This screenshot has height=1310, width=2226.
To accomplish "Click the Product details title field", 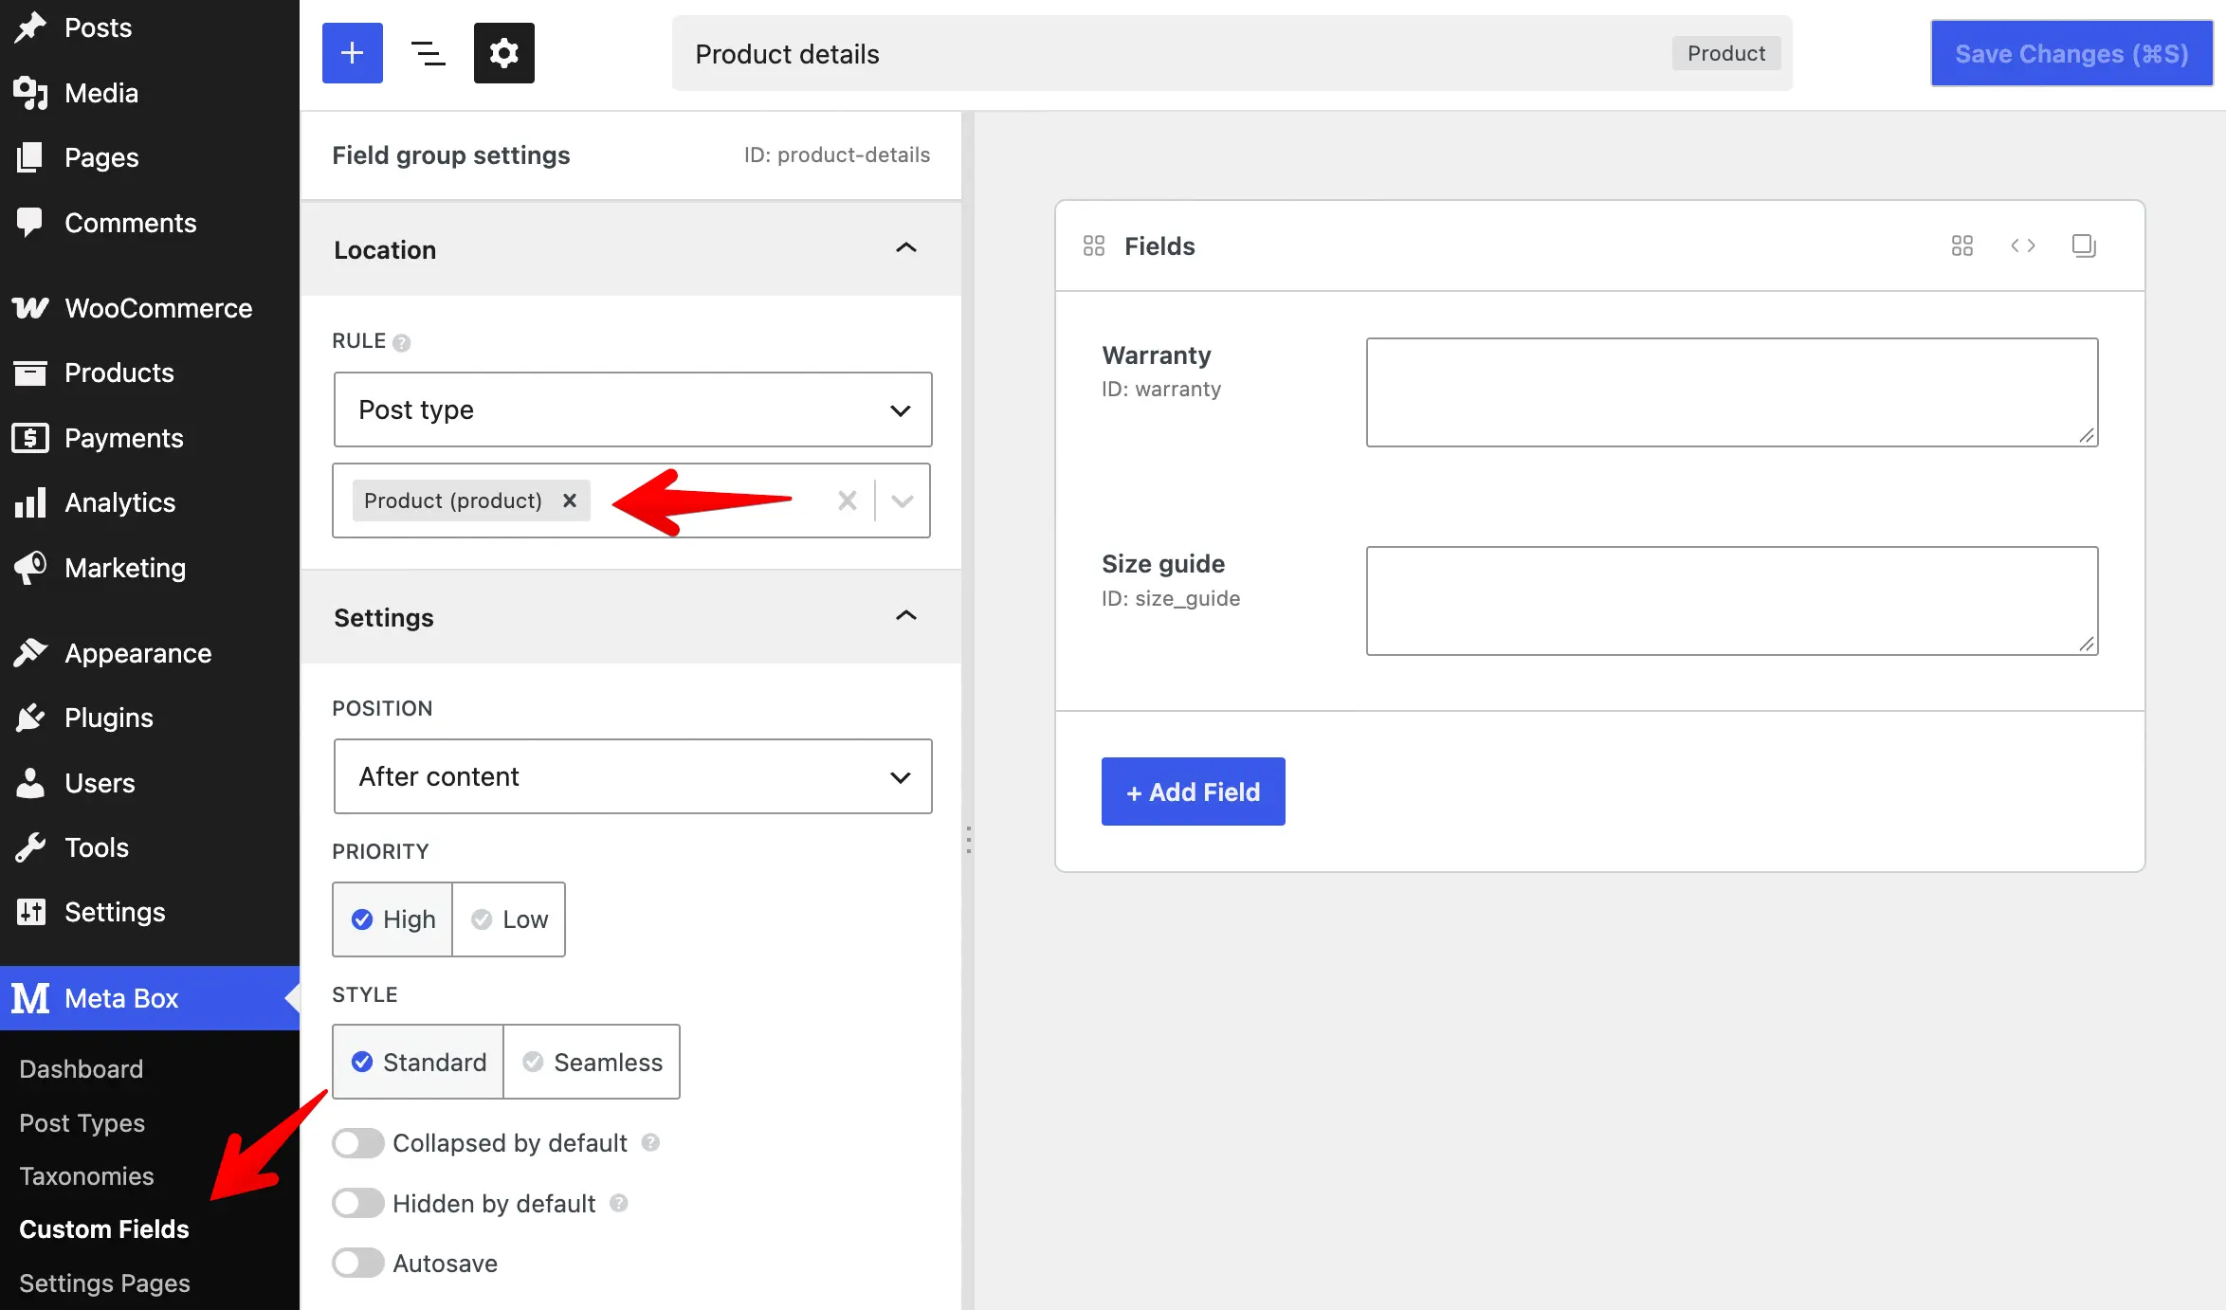I will coord(1232,53).
